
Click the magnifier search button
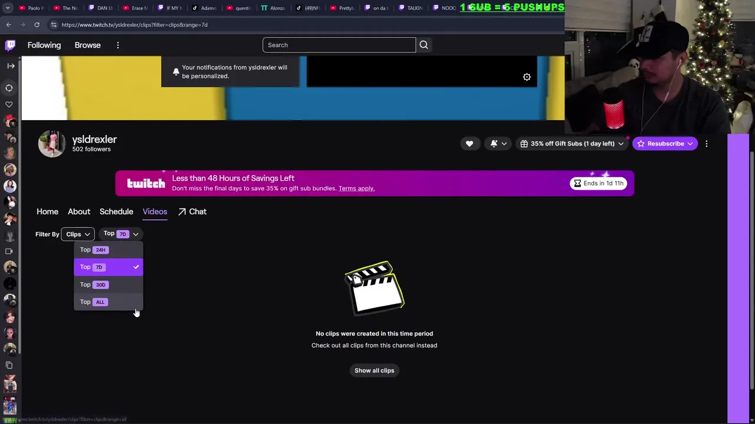point(424,45)
